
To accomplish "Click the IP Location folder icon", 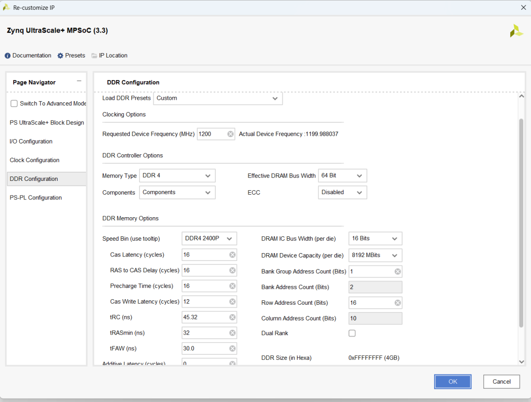I will tap(94, 56).
